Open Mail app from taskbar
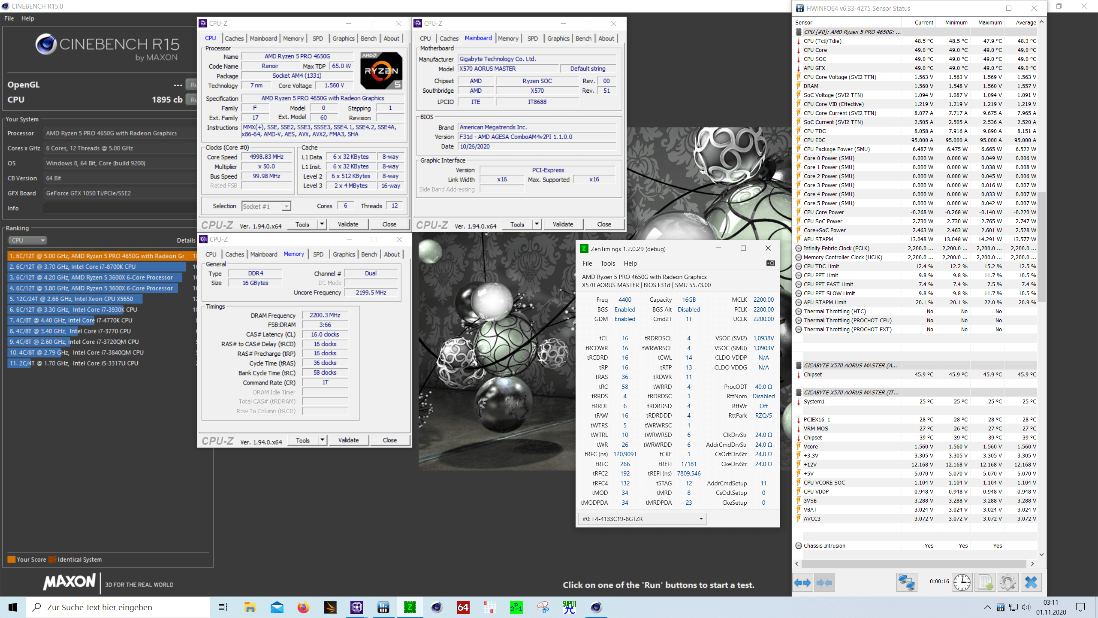 pyautogui.click(x=277, y=607)
